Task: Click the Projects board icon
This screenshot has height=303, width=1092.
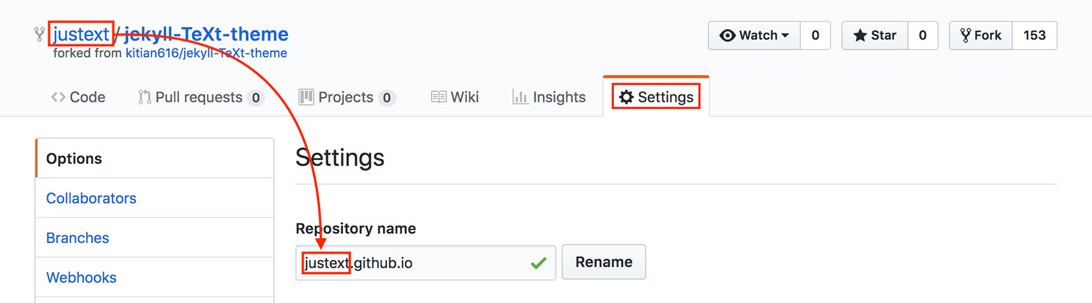Action: click(x=306, y=97)
